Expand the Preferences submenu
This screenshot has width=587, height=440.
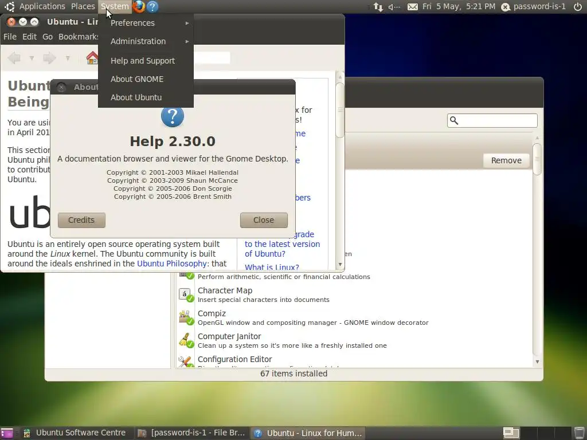(x=146, y=23)
